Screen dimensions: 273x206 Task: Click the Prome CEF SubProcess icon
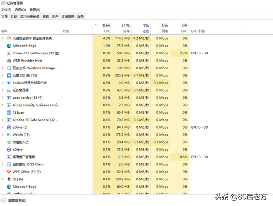tap(9, 53)
